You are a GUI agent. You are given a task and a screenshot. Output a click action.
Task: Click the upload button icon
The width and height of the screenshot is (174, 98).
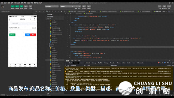(160, 7)
